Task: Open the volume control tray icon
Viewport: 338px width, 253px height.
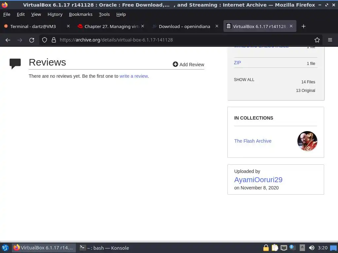Action: pos(312,248)
